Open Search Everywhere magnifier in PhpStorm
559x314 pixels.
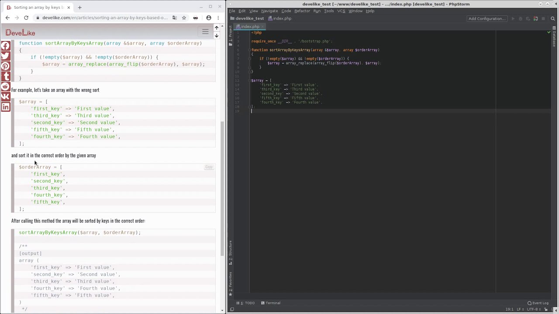click(553, 19)
